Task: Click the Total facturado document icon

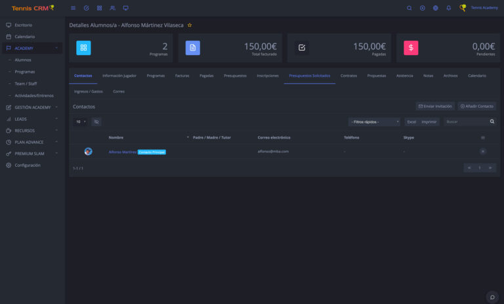Action: click(193, 48)
